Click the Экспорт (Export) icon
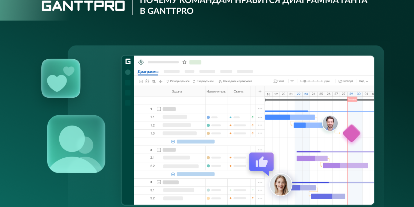The image size is (414, 207). click(346, 81)
